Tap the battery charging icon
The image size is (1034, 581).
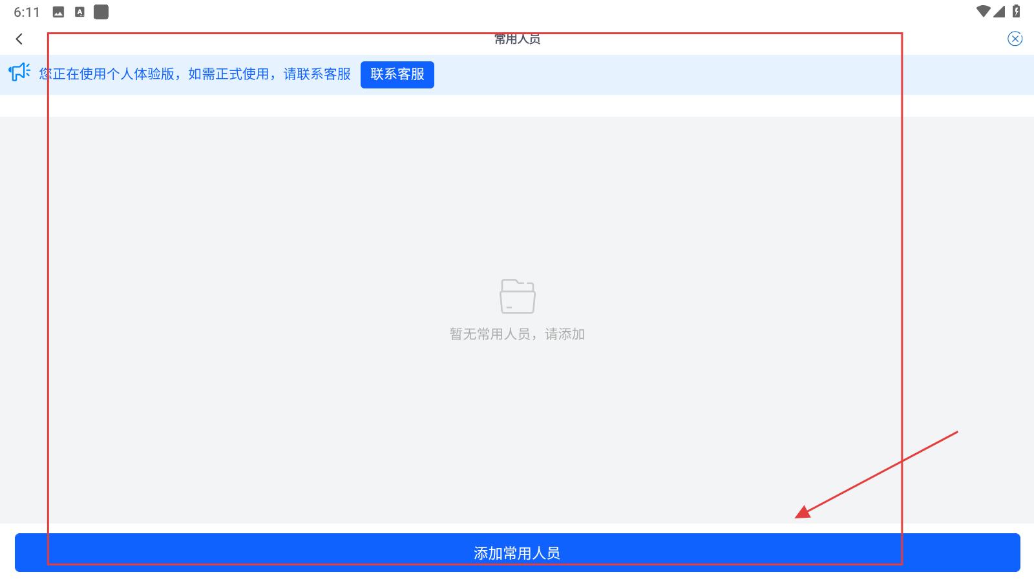pos(1017,12)
